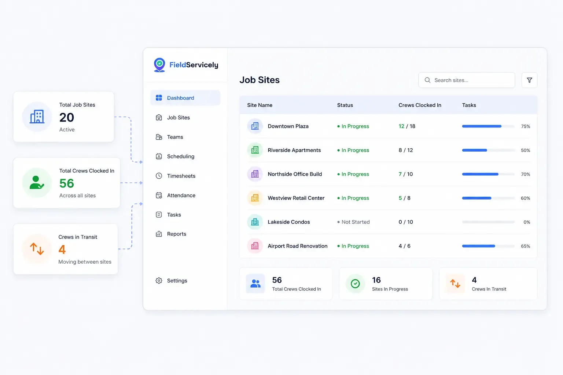Click the orange arrows icon on Crews in Transit card
This screenshot has width=563, height=375.
pyautogui.click(x=37, y=249)
